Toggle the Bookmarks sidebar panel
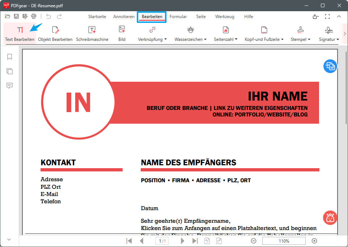Viewport: 348px width, 247px height. click(x=9, y=57)
